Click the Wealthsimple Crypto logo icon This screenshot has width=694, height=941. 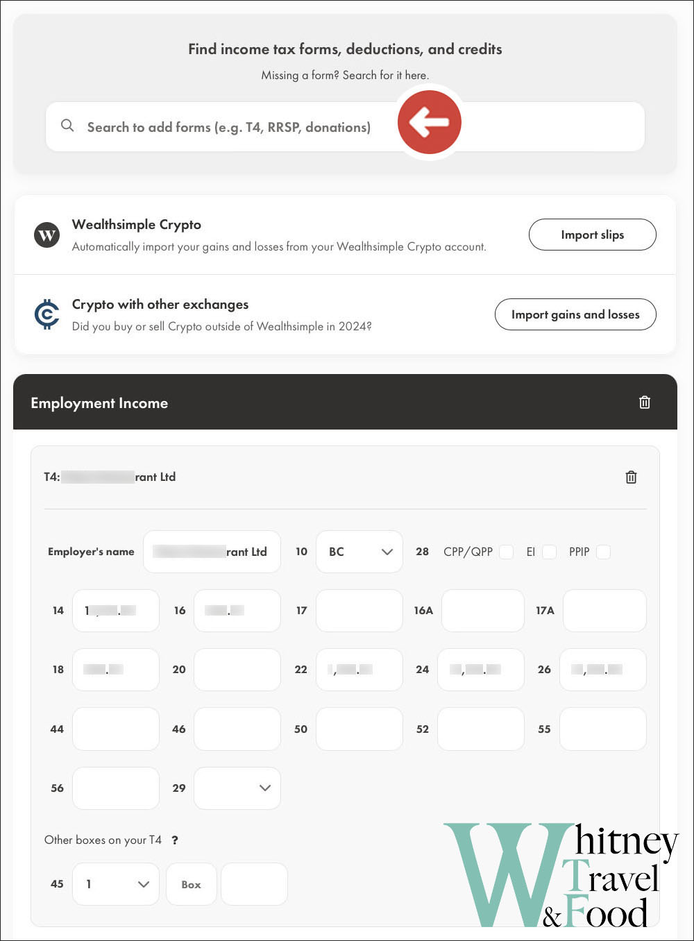click(47, 235)
